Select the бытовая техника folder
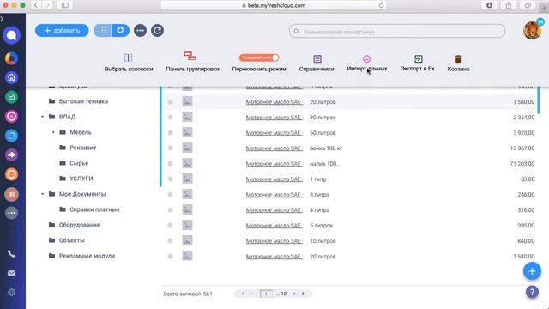The width and height of the screenshot is (549, 309). point(83,101)
